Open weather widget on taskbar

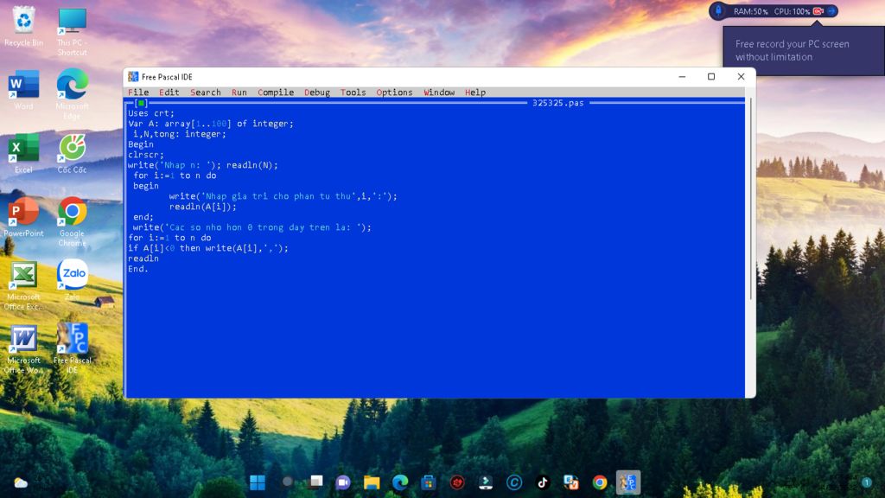[x=21, y=482]
